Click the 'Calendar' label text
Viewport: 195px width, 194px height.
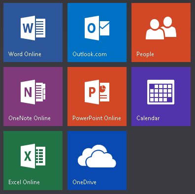148,118
